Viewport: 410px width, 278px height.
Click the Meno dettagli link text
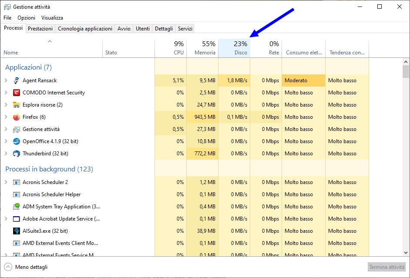pyautogui.click(x=31, y=267)
